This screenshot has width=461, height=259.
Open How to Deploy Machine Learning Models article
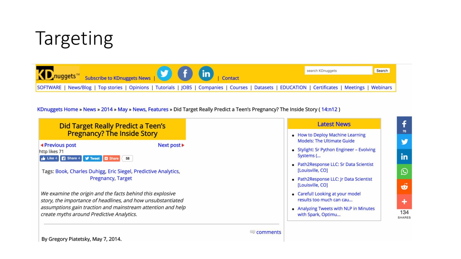pyautogui.click(x=331, y=138)
